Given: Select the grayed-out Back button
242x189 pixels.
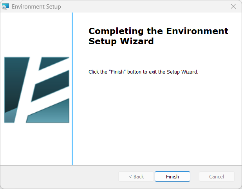Looking at the screenshot, I should click(x=136, y=176).
